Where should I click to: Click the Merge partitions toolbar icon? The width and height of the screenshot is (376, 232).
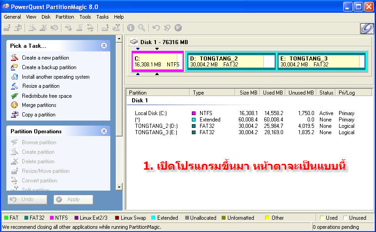click(105, 28)
